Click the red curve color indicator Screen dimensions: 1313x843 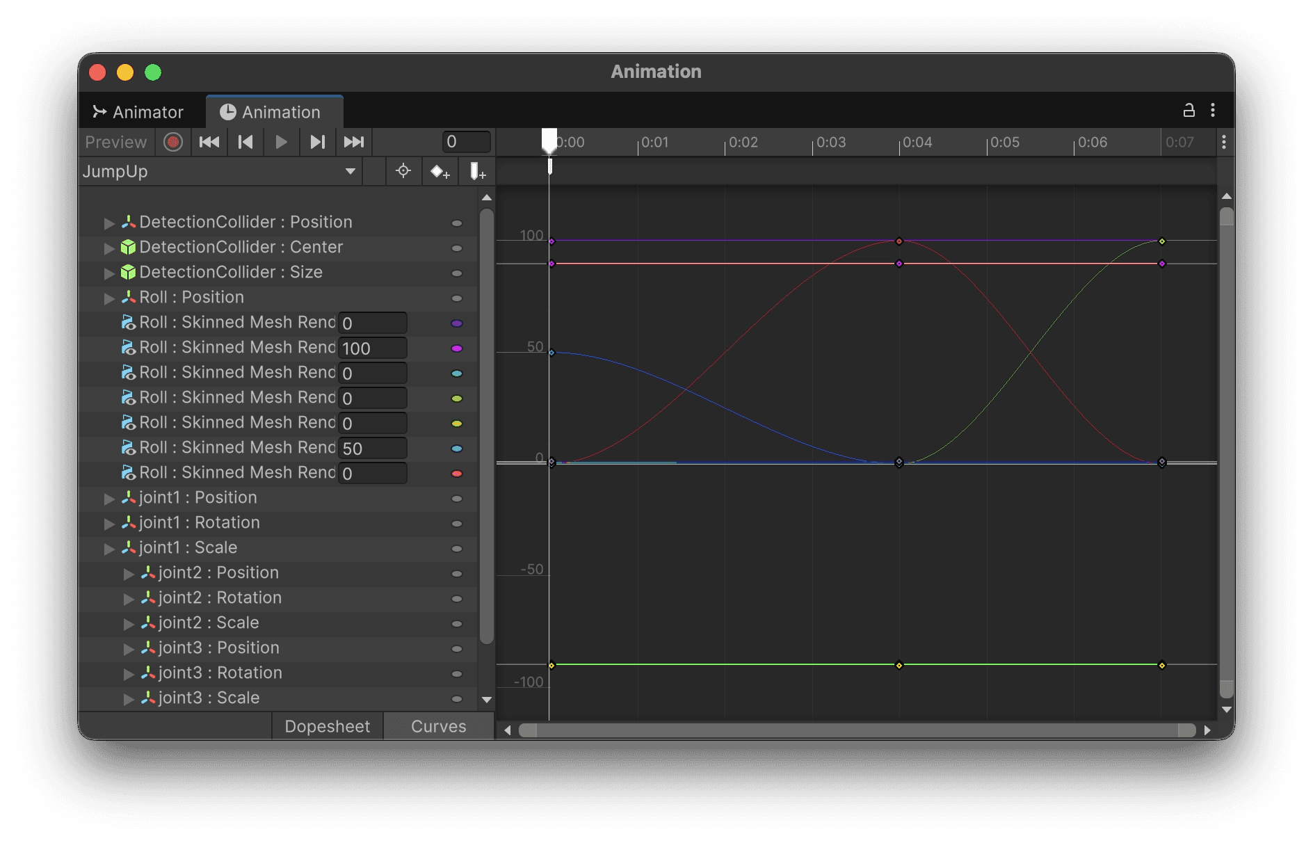pyautogui.click(x=457, y=474)
